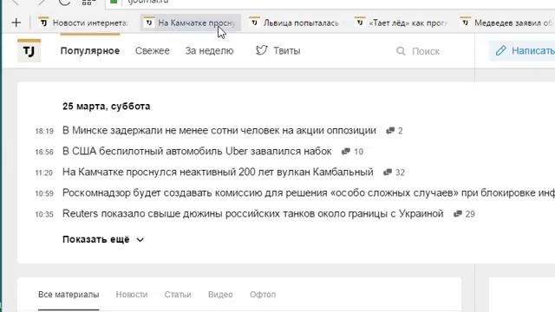Screen dimensions: 555x312
Task: Open Minsk opposition detention headline
Action: pyautogui.click(x=219, y=131)
